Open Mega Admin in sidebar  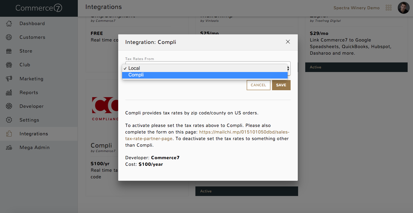(x=34, y=148)
